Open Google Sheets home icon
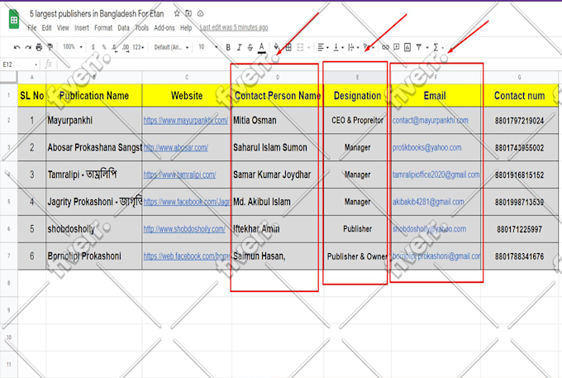The image size is (562, 378). (x=13, y=20)
